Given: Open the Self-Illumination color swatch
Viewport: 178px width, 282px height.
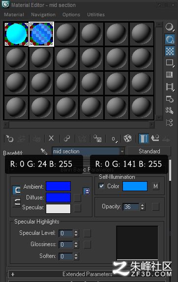Looking at the screenshot, I should [135, 186].
